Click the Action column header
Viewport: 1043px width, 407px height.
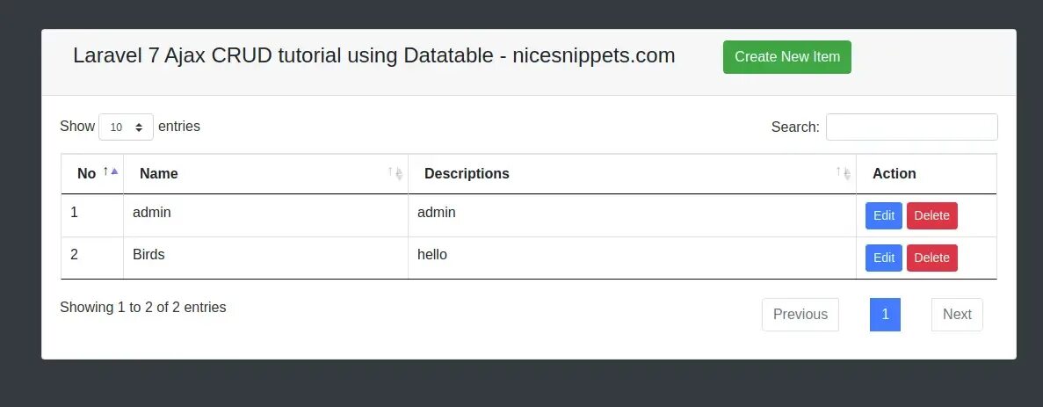[x=894, y=174]
